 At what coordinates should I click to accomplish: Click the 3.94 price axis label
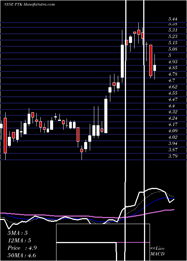173,144
